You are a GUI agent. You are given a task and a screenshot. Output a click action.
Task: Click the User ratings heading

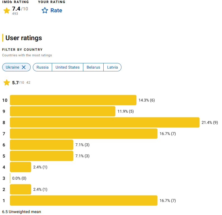(24, 38)
